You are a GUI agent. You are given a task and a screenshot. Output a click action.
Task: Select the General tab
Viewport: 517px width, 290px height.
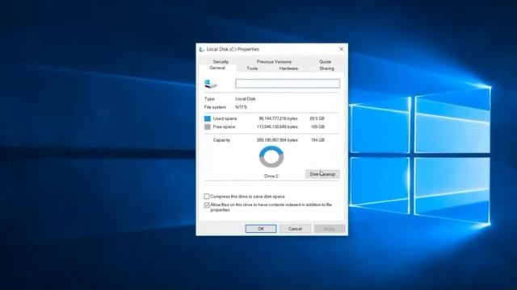[x=217, y=68]
